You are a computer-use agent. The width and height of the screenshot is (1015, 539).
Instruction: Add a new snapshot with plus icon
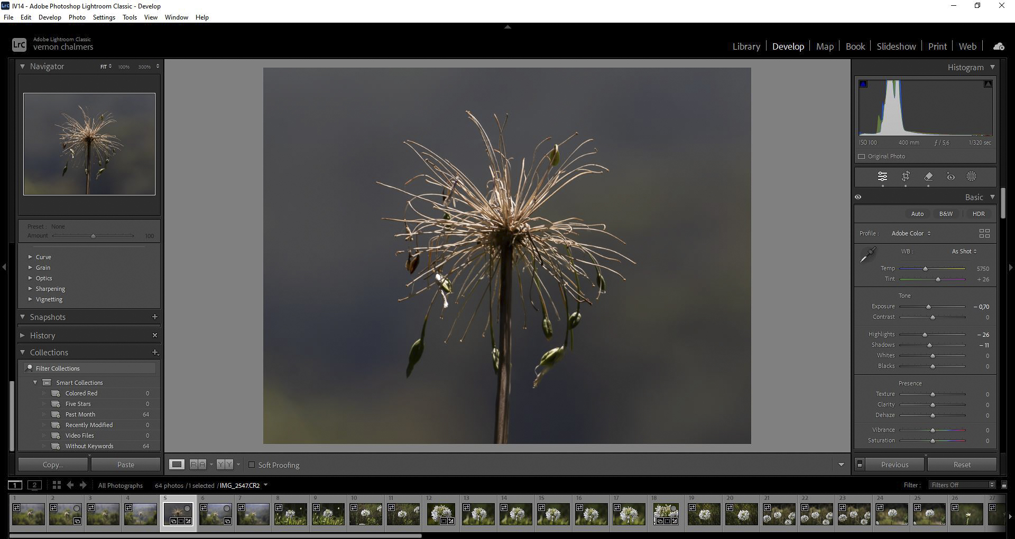(x=155, y=317)
